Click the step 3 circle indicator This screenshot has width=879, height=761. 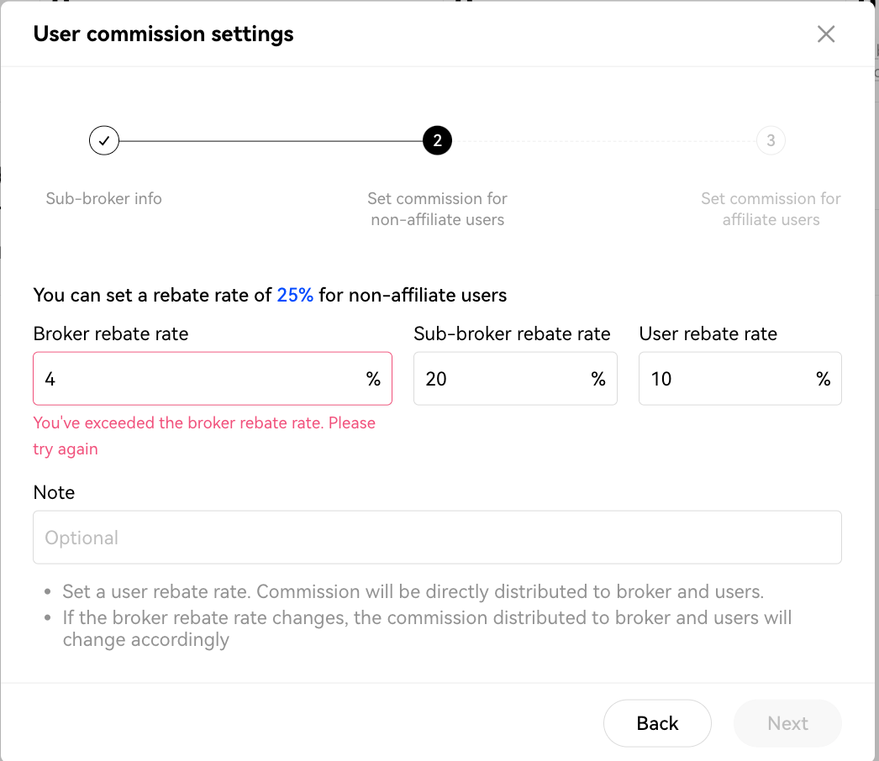point(771,140)
